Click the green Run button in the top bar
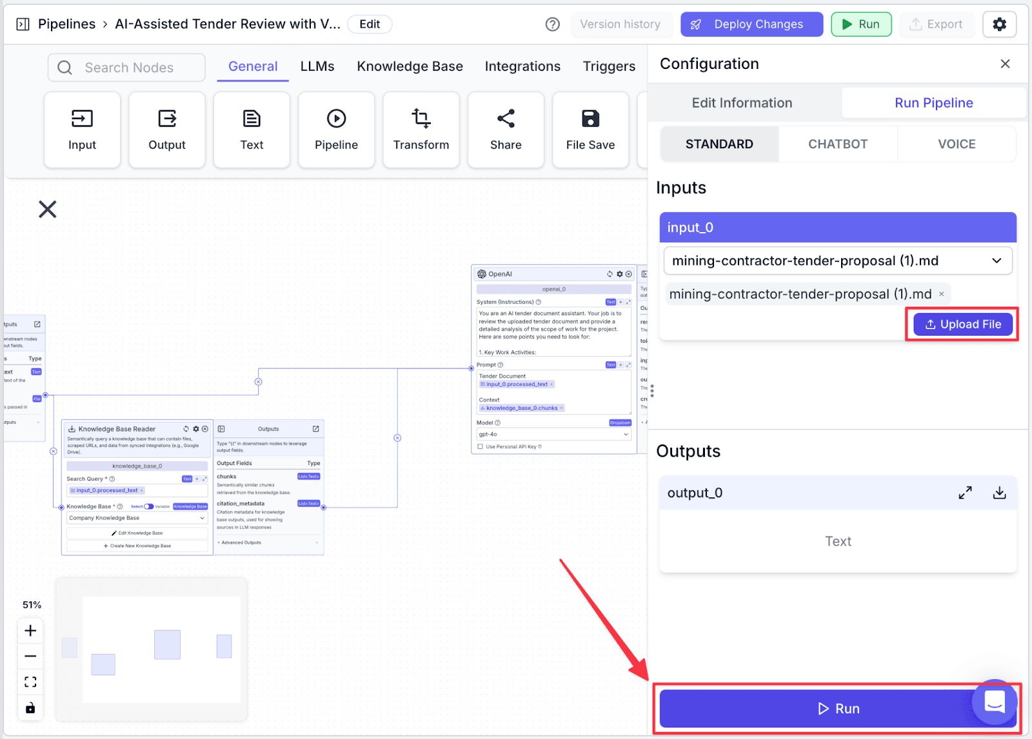 click(861, 24)
